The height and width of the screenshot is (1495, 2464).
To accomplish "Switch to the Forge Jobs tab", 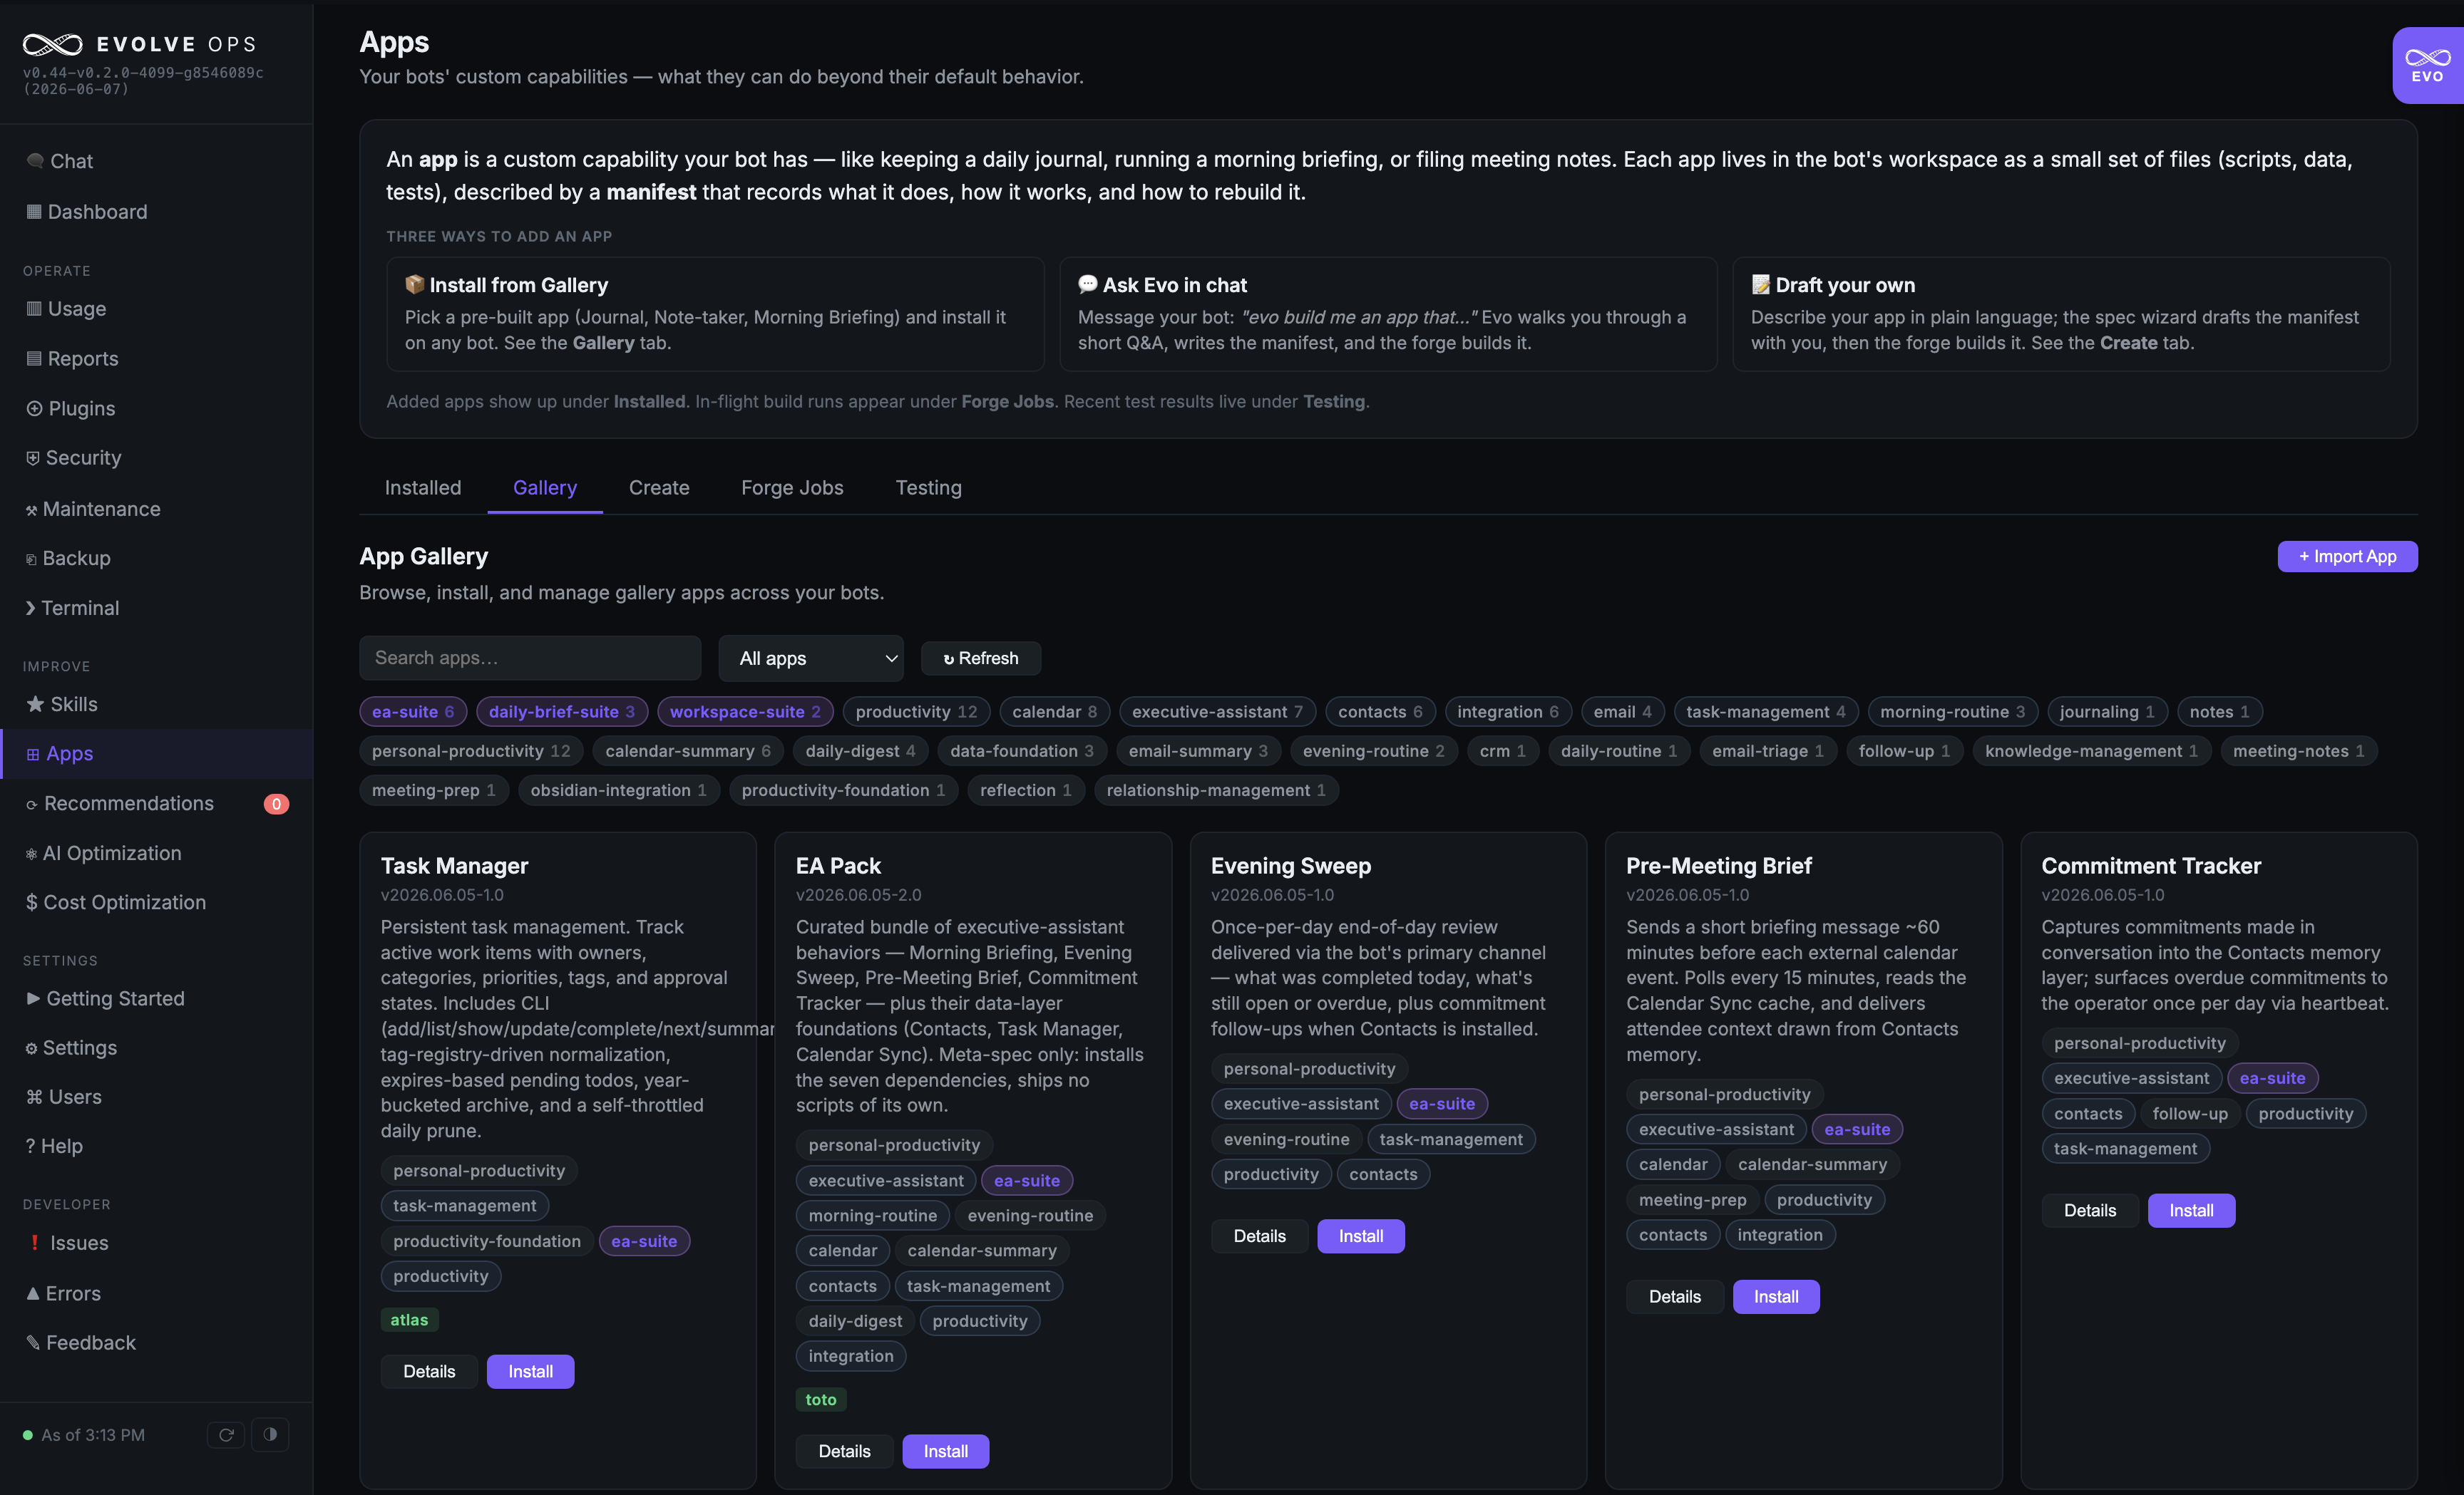I will [x=792, y=487].
